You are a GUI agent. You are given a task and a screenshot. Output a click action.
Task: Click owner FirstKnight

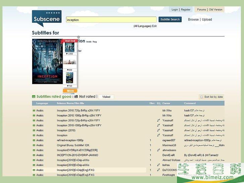169,175
